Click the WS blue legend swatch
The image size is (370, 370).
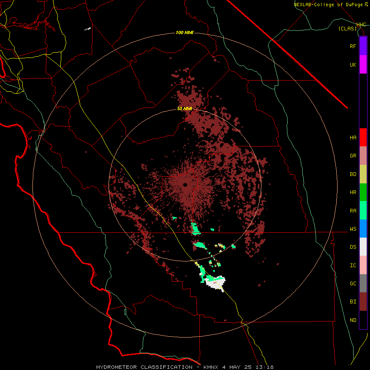pyautogui.click(x=363, y=229)
